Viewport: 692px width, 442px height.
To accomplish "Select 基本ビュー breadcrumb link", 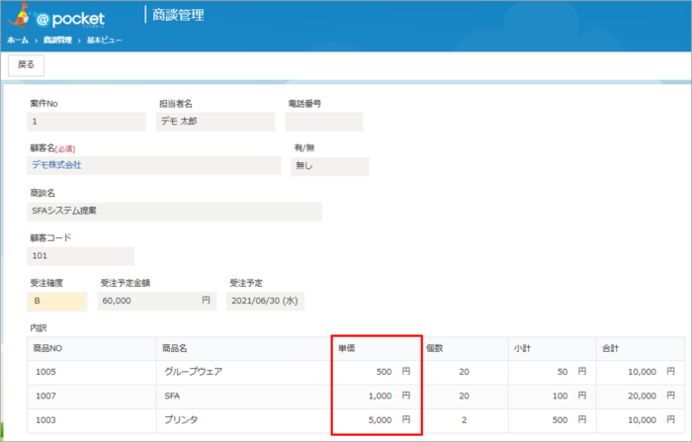I will coord(104,41).
